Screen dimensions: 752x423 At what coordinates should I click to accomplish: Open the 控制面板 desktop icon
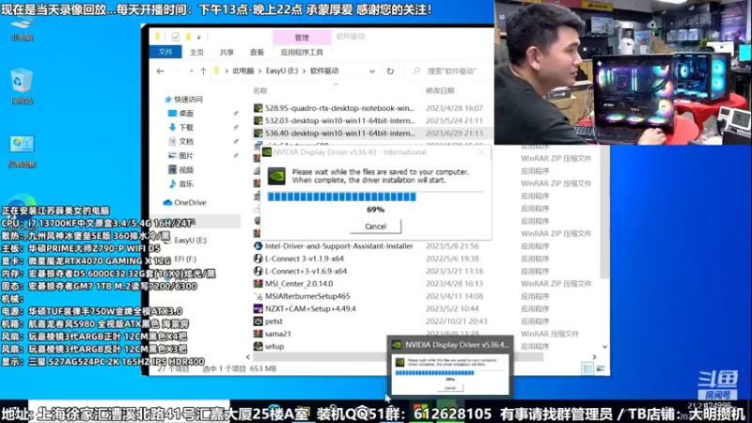point(22,151)
